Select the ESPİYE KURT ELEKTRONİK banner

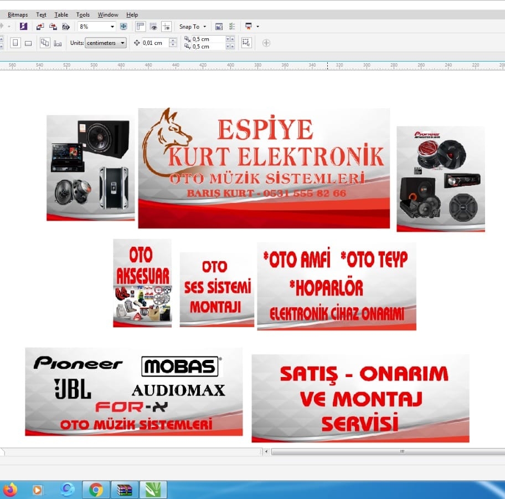pos(264,168)
